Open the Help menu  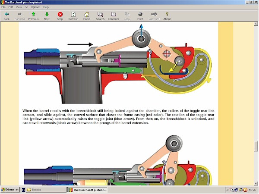point(46,7)
